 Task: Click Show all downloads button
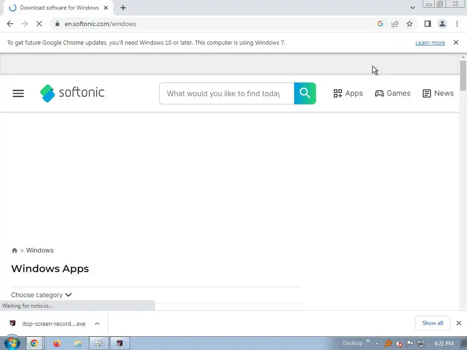(432, 323)
